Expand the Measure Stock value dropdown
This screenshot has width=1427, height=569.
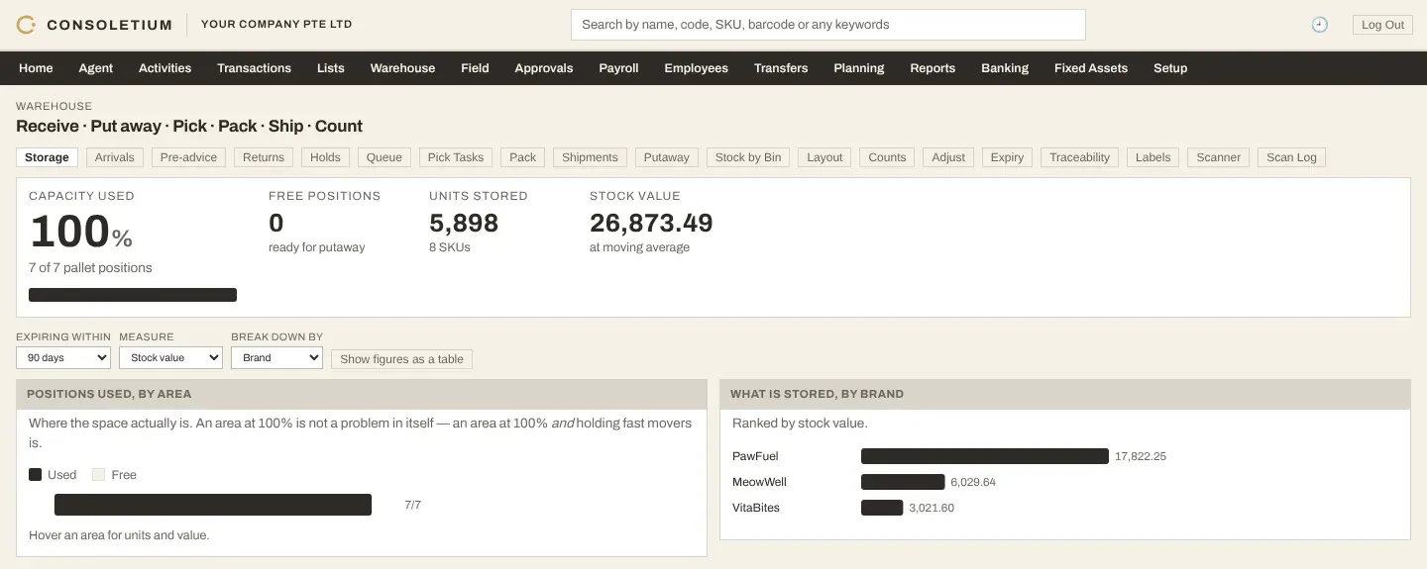coord(170,358)
